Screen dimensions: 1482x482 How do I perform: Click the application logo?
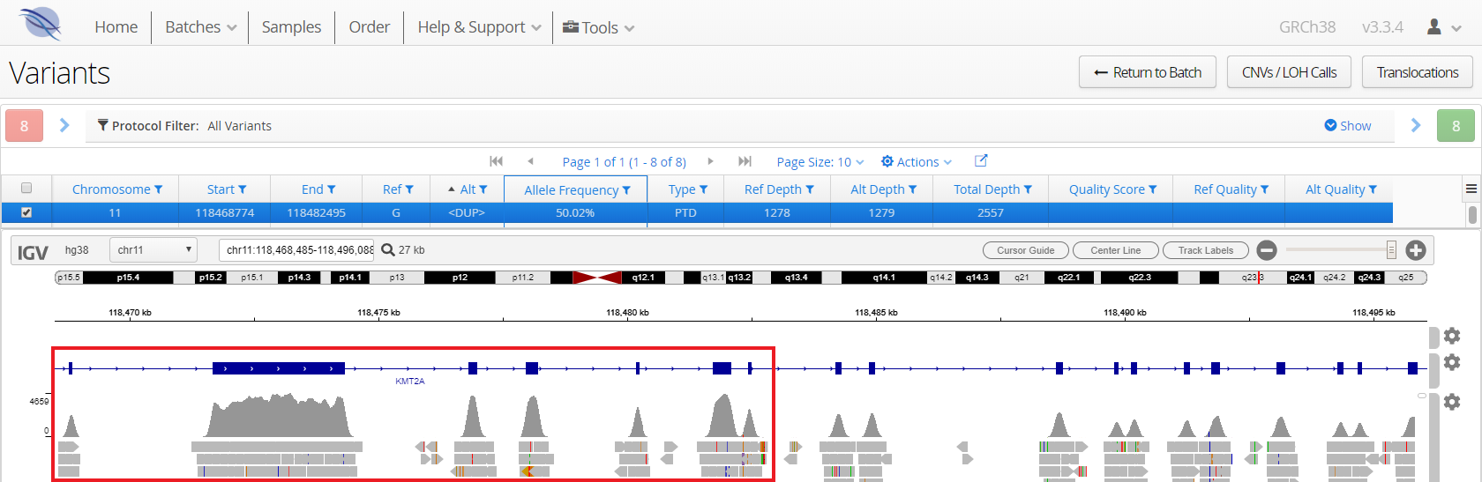click(x=40, y=24)
